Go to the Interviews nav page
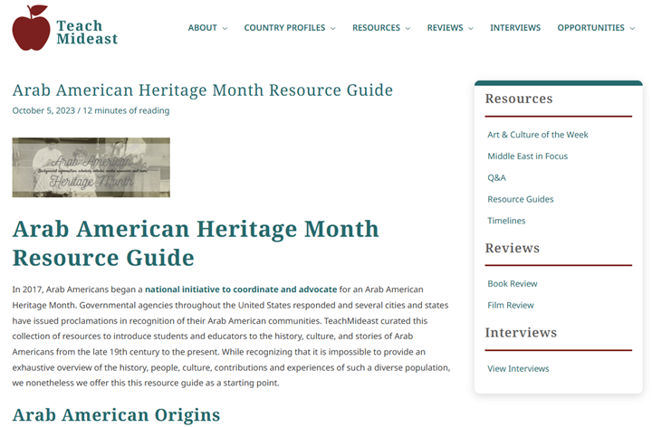The image size is (652, 427). point(515,28)
